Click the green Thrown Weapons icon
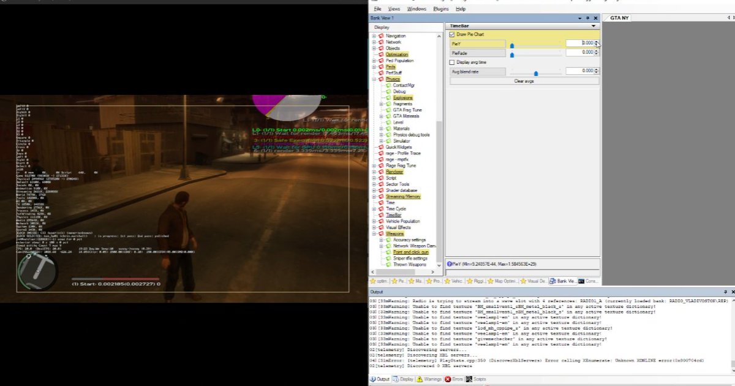 (x=388, y=265)
